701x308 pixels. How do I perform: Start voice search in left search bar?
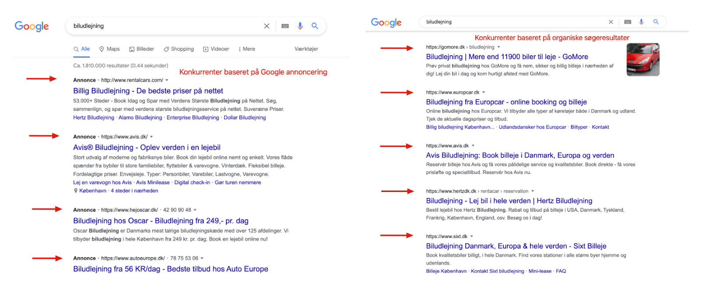(300, 26)
